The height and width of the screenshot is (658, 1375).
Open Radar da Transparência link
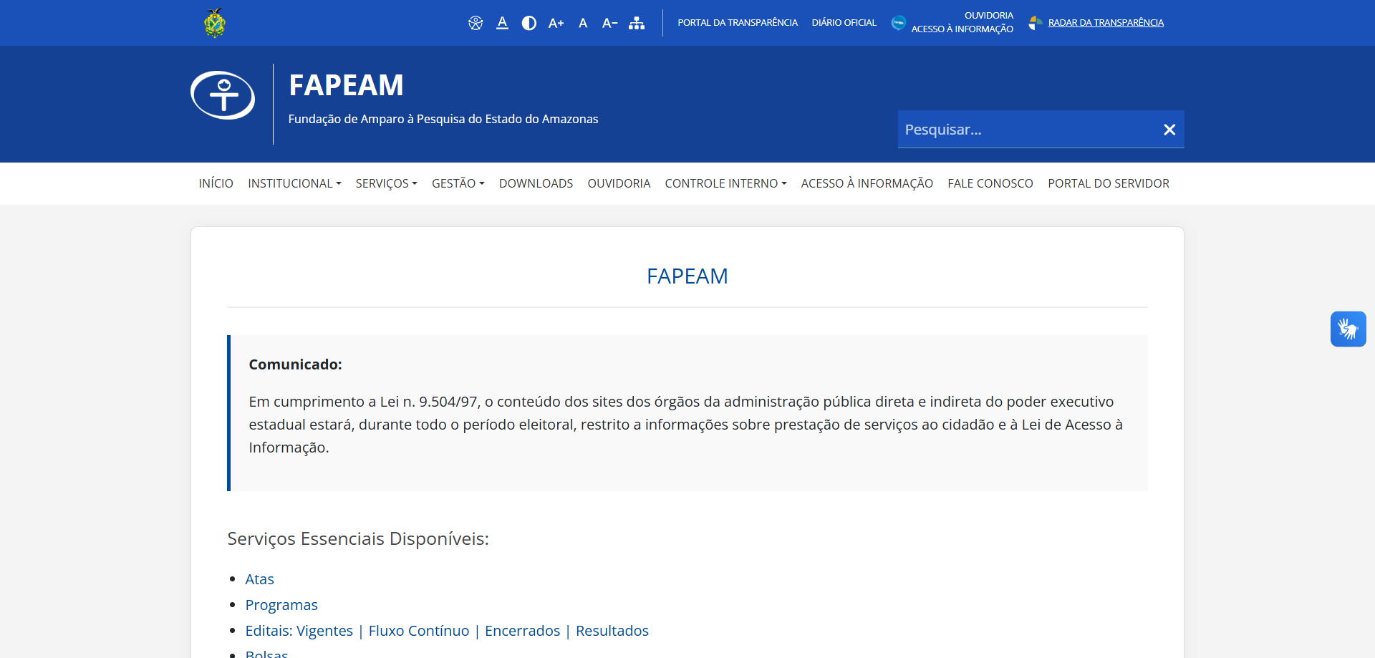tap(1106, 23)
